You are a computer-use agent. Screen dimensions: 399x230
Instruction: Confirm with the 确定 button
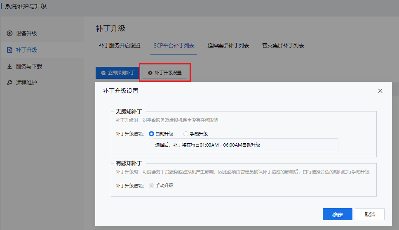pos(338,214)
